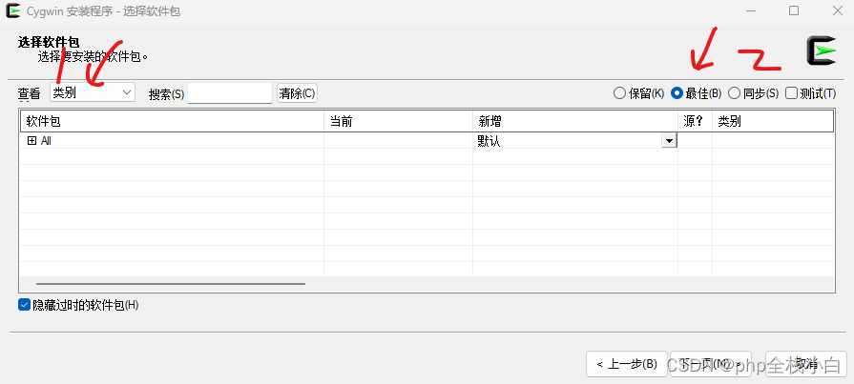Click the Cygwin logo in header
The height and width of the screenshot is (384, 854).
click(822, 51)
